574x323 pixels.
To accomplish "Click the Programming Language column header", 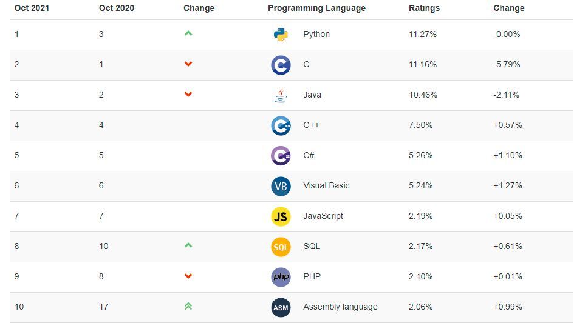I will 316,8.
